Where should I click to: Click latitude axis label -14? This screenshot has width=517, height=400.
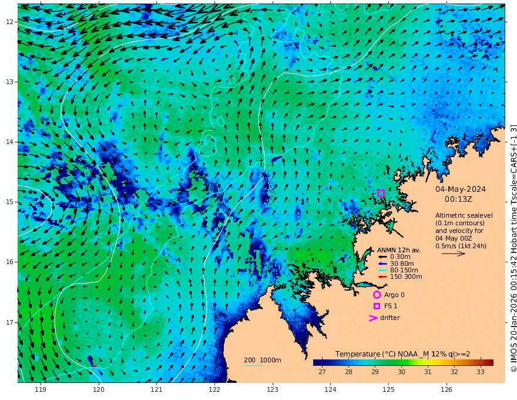click(x=9, y=142)
